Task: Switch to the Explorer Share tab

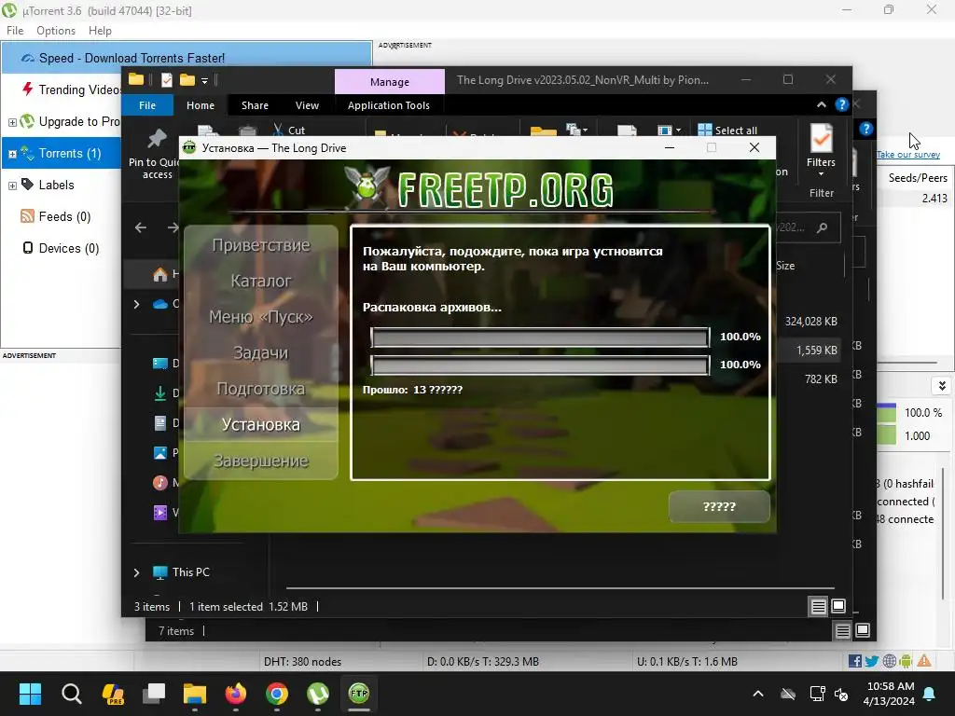Action: click(255, 104)
